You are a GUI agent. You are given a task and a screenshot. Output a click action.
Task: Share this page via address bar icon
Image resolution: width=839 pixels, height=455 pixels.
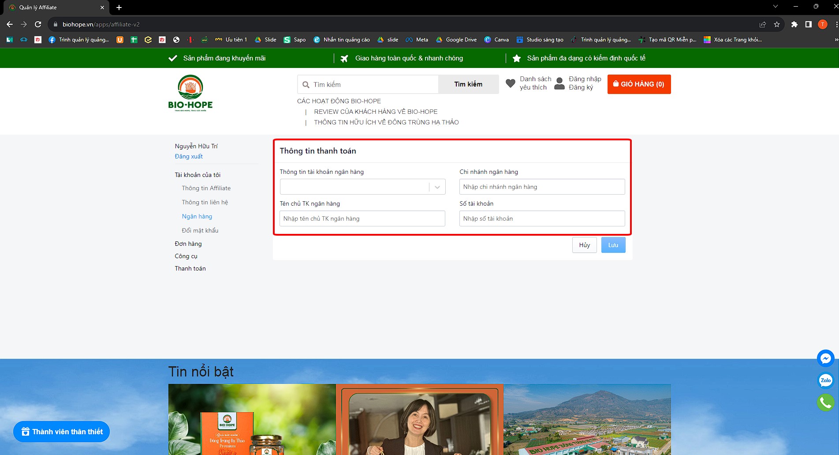point(763,24)
